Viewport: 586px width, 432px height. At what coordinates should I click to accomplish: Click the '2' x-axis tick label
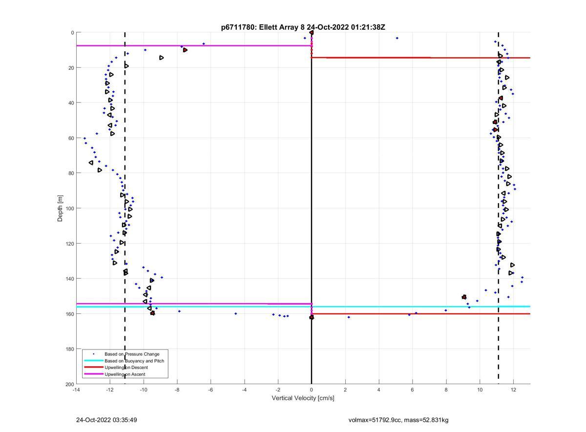345,390
